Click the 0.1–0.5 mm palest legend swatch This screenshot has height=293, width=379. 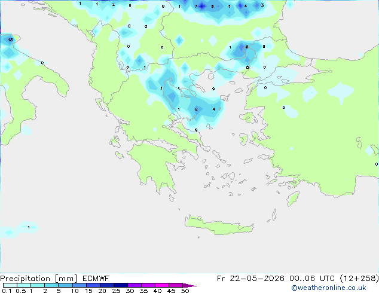tap(10, 285)
